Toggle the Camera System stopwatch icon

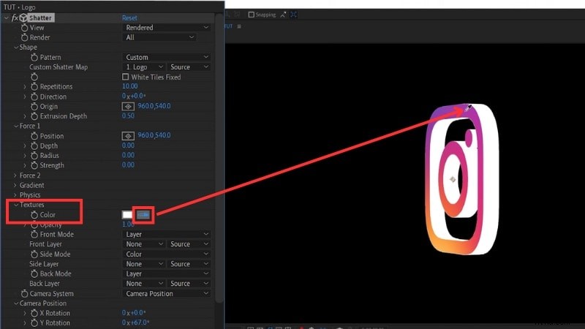click(25, 294)
